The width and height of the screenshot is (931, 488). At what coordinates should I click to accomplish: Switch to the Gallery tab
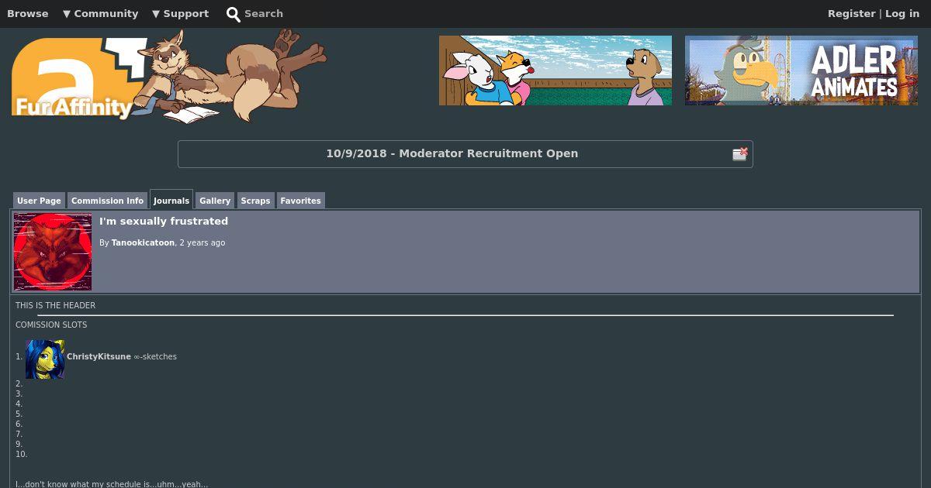pyautogui.click(x=215, y=201)
